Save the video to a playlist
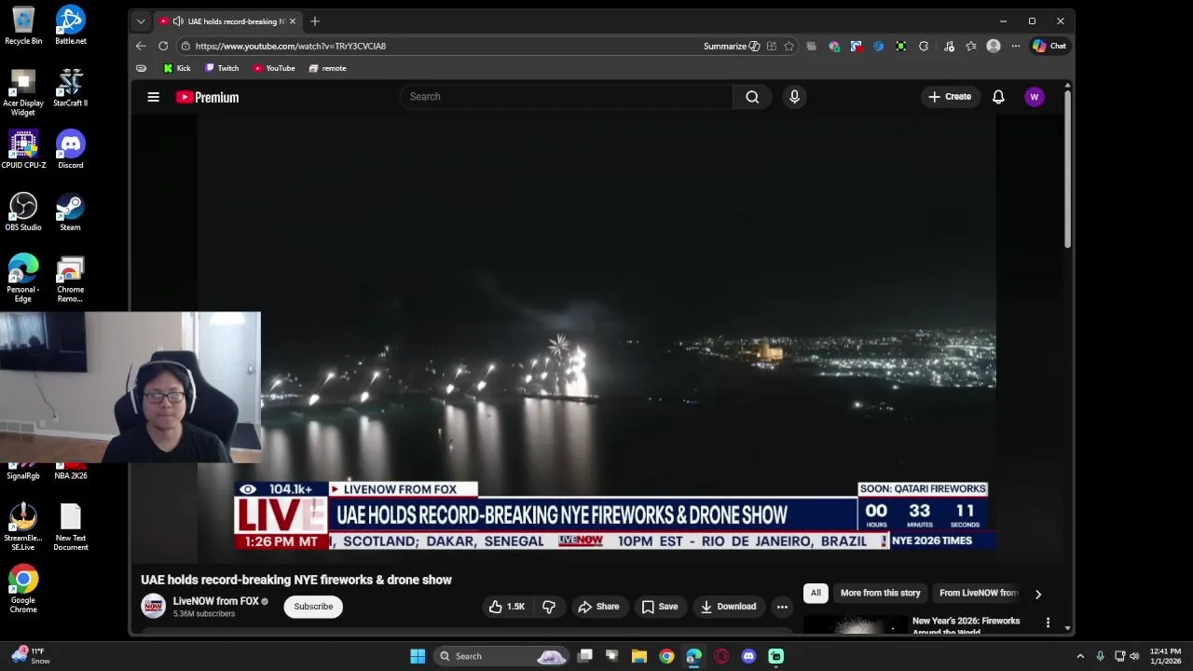The height and width of the screenshot is (671, 1193). 660,607
